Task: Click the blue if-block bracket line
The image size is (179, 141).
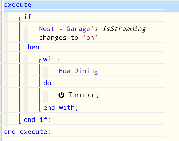Action: point(20,70)
